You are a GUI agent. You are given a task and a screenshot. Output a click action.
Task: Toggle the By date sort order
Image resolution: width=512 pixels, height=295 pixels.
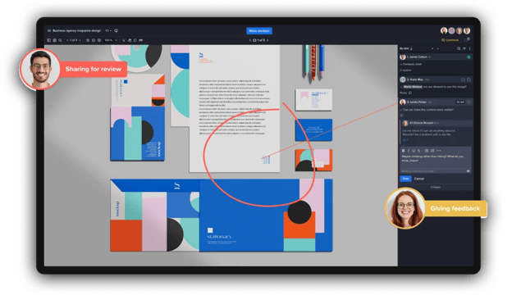click(x=406, y=48)
